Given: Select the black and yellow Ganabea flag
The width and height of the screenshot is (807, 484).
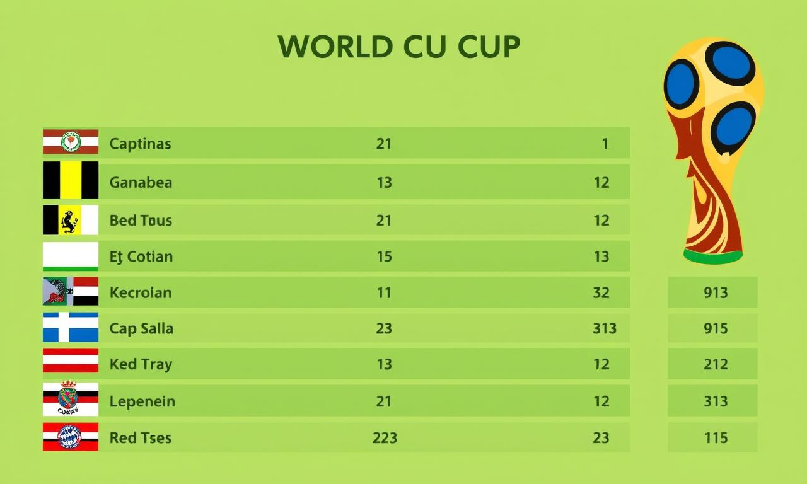Looking at the screenshot, I should 71,180.
